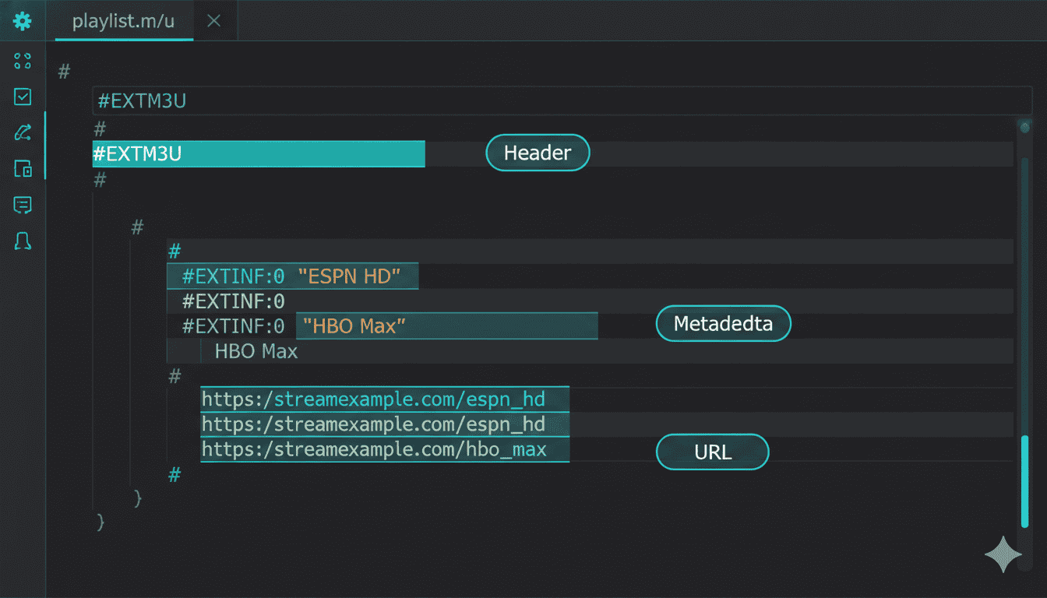
Task: Toggle the URL pill button
Action: (x=712, y=452)
